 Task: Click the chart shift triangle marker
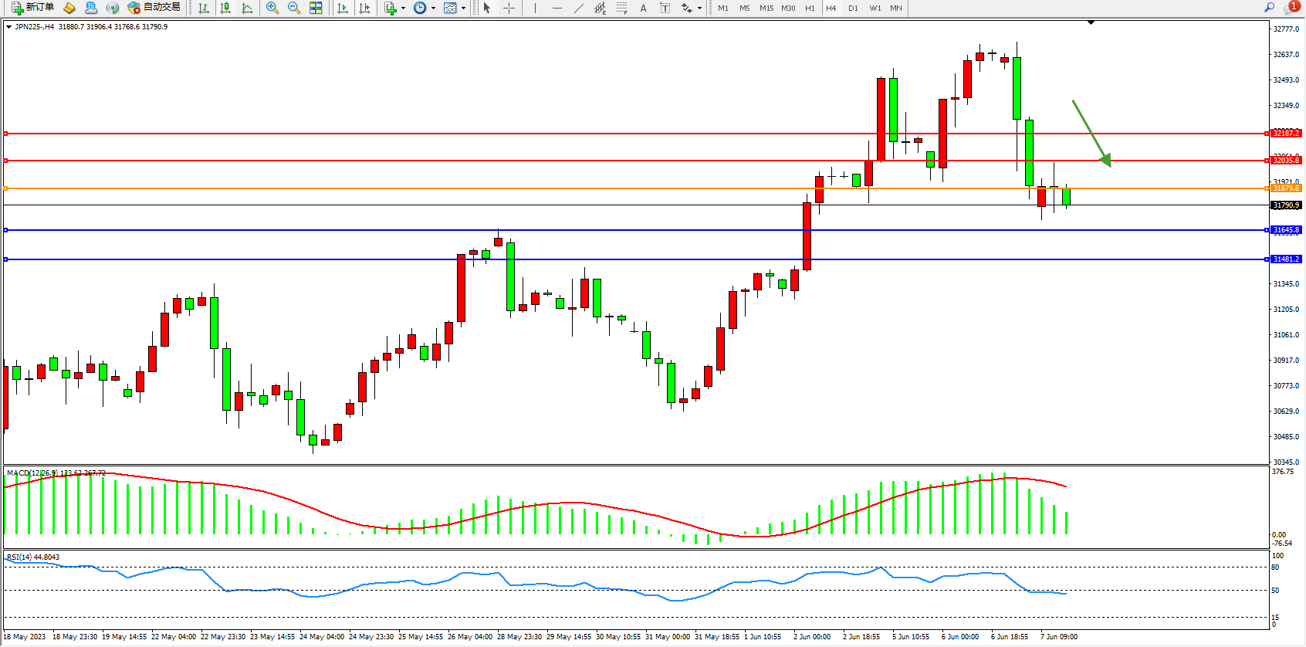pyautogui.click(x=1091, y=23)
